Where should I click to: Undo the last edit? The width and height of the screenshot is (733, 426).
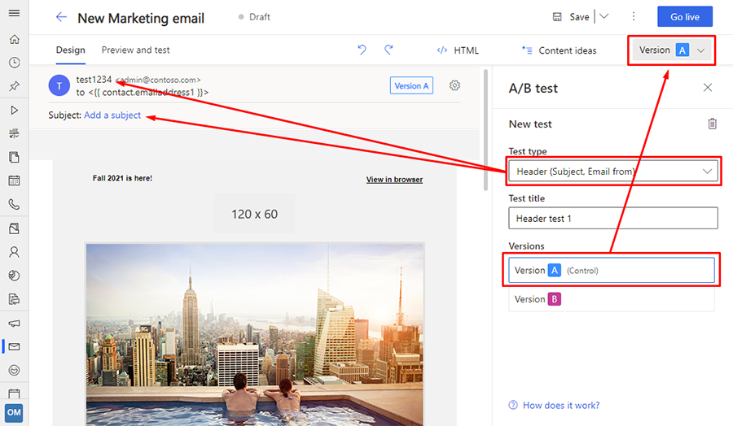pyautogui.click(x=362, y=50)
